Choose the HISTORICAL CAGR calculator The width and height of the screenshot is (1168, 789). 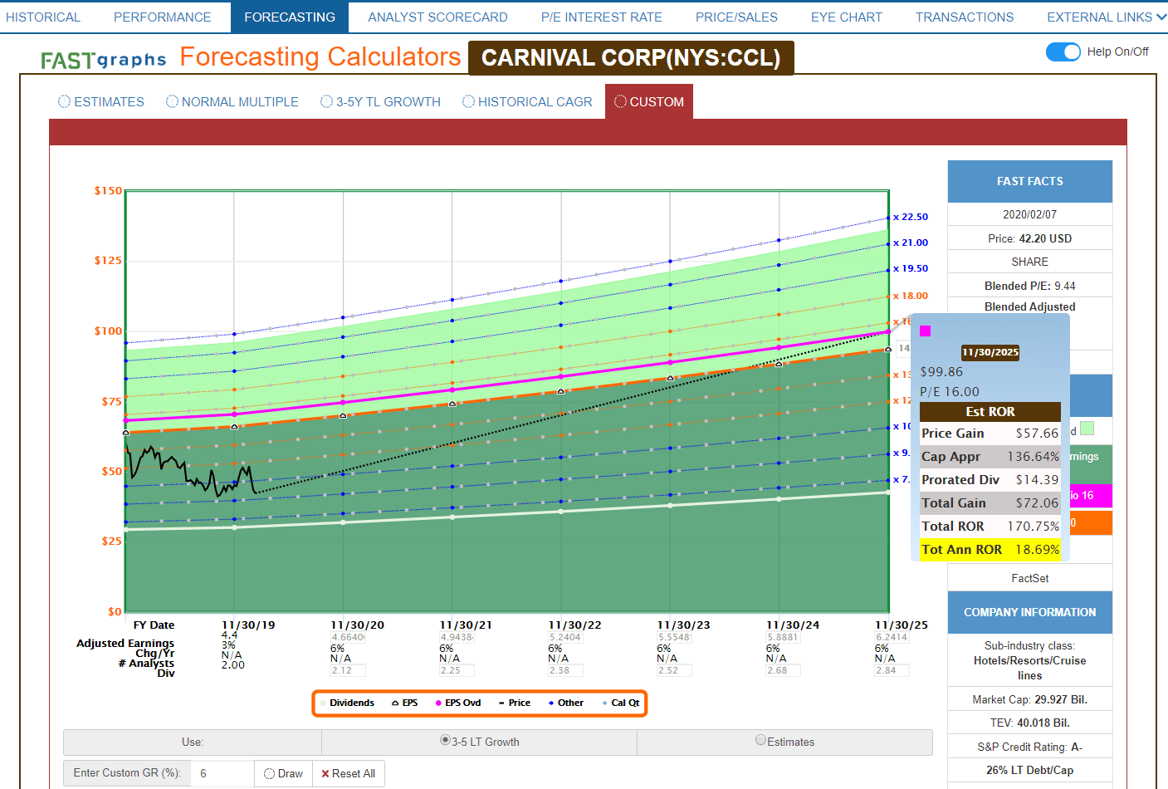527,101
